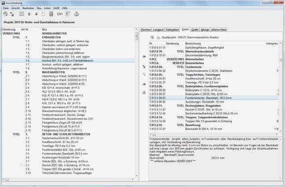The height and width of the screenshot is (187, 285).
Task: Select source row Treppen, Treppenkonstruktionen
Action: click(x=214, y=117)
